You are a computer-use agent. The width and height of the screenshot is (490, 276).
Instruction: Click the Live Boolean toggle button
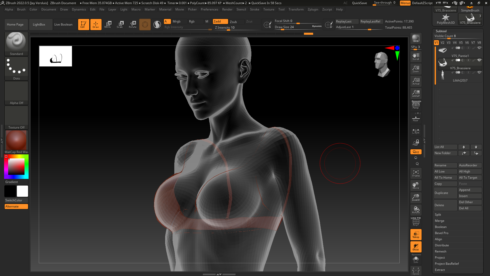coord(63,24)
